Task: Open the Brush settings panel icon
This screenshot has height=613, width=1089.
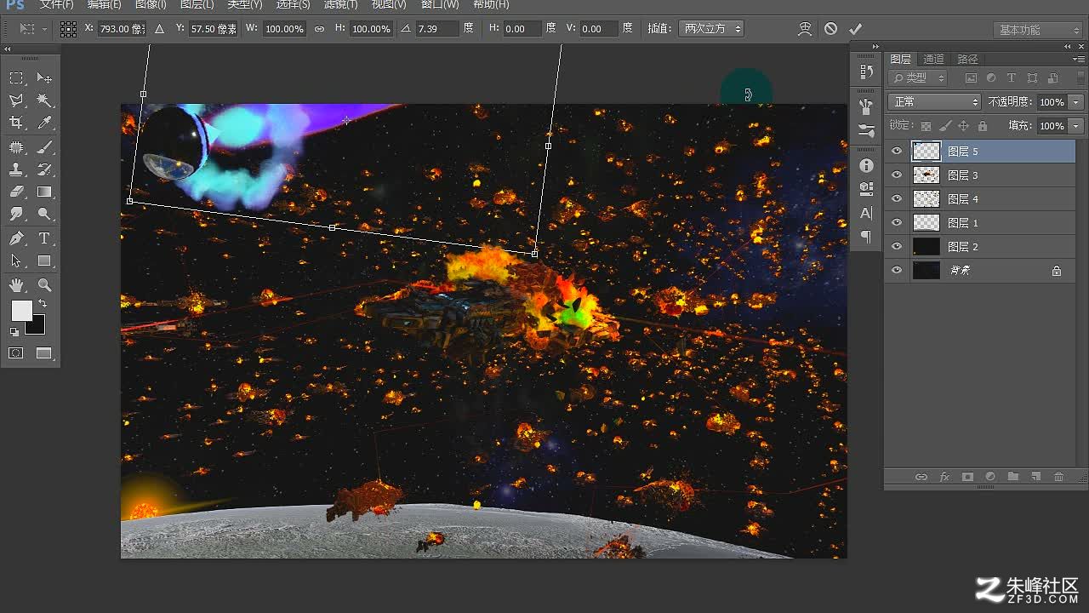Action: (x=866, y=130)
